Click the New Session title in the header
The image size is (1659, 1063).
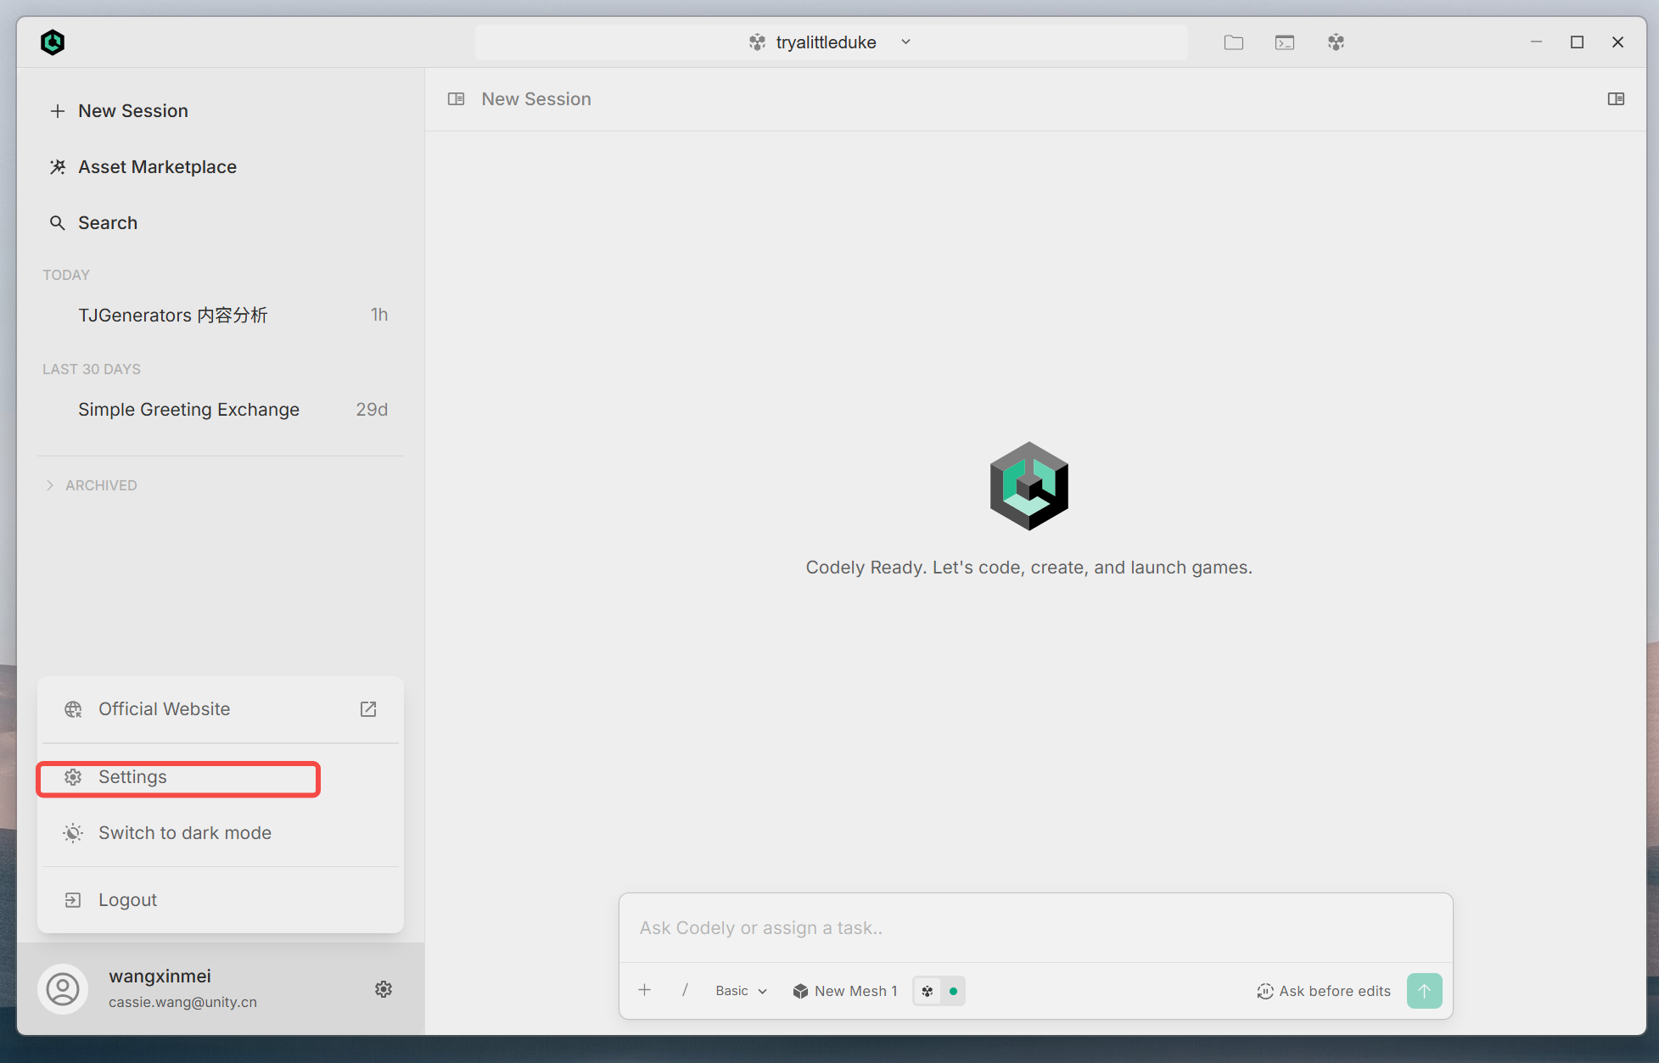coord(536,99)
